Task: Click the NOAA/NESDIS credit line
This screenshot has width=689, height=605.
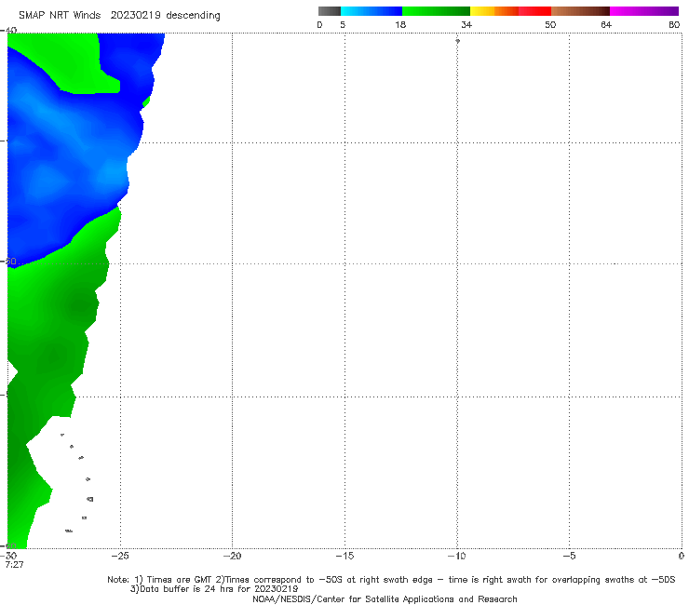Action: point(385,599)
